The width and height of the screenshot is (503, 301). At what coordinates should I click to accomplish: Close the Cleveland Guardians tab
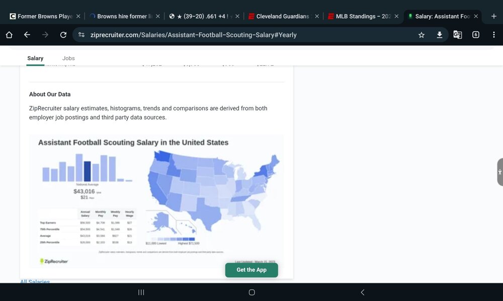click(317, 17)
